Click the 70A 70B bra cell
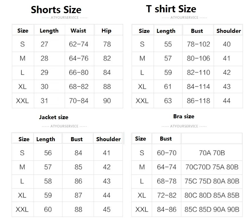244x218 pixels. click(212, 153)
